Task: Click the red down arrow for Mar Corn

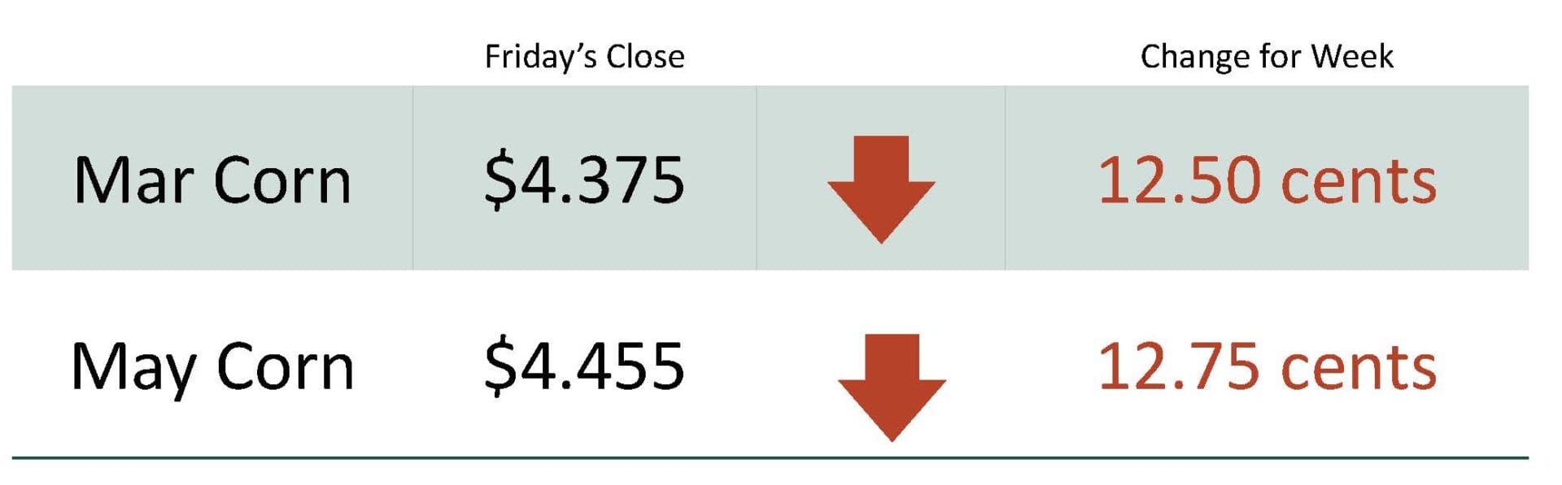Action: pyautogui.click(x=881, y=188)
